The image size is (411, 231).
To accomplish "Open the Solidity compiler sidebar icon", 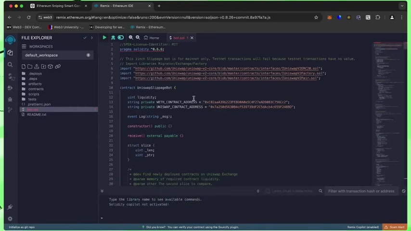I will tap(11, 77).
